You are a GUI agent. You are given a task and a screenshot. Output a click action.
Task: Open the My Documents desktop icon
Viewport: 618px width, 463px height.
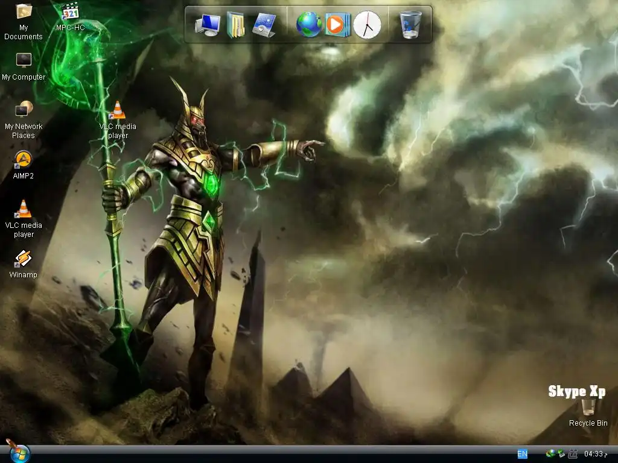click(x=24, y=21)
